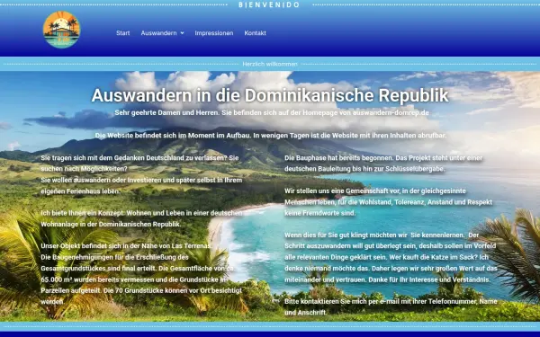Click the line starting 'Sie tragen sich mit dem Gedanken'
The image size is (540, 337).
(x=139, y=158)
